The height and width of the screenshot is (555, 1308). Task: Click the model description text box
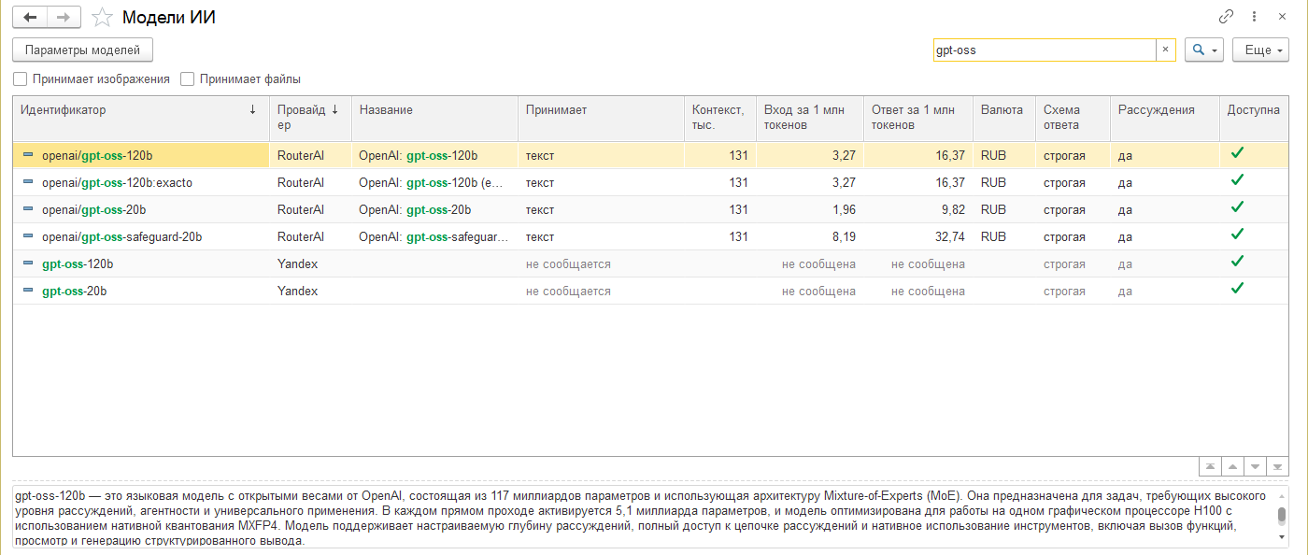(645, 517)
